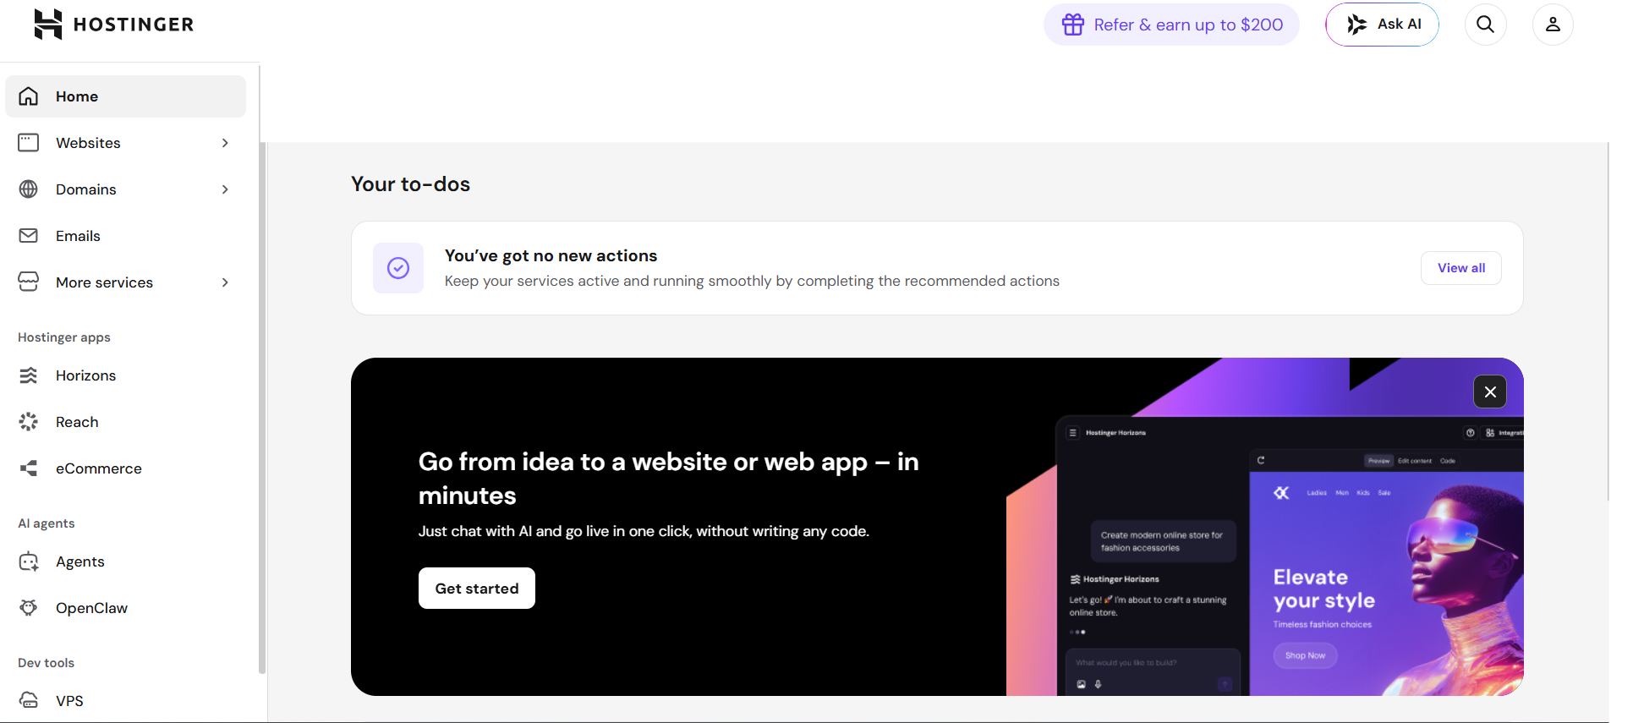Open VPS under Dev tools
The image size is (1633, 723).
pos(125,701)
